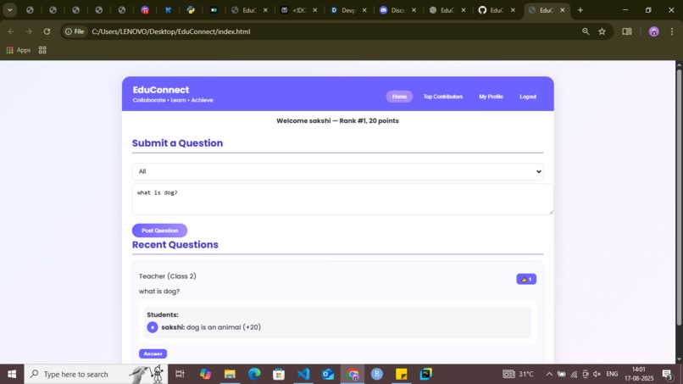Open the R app from the taskbar
The width and height of the screenshot is (683, 384).
pos(377,374)
